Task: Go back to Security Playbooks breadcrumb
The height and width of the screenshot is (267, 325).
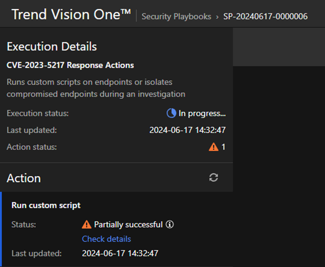Action: [x=176, y=17]
